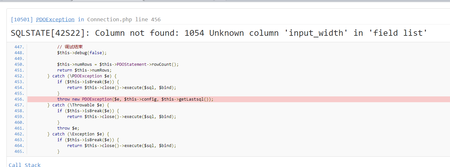Image resolution: width=450 pixels, height=167 pixels.
Task: Click the $this->debug(false) code line
Action: click(82, 53)
